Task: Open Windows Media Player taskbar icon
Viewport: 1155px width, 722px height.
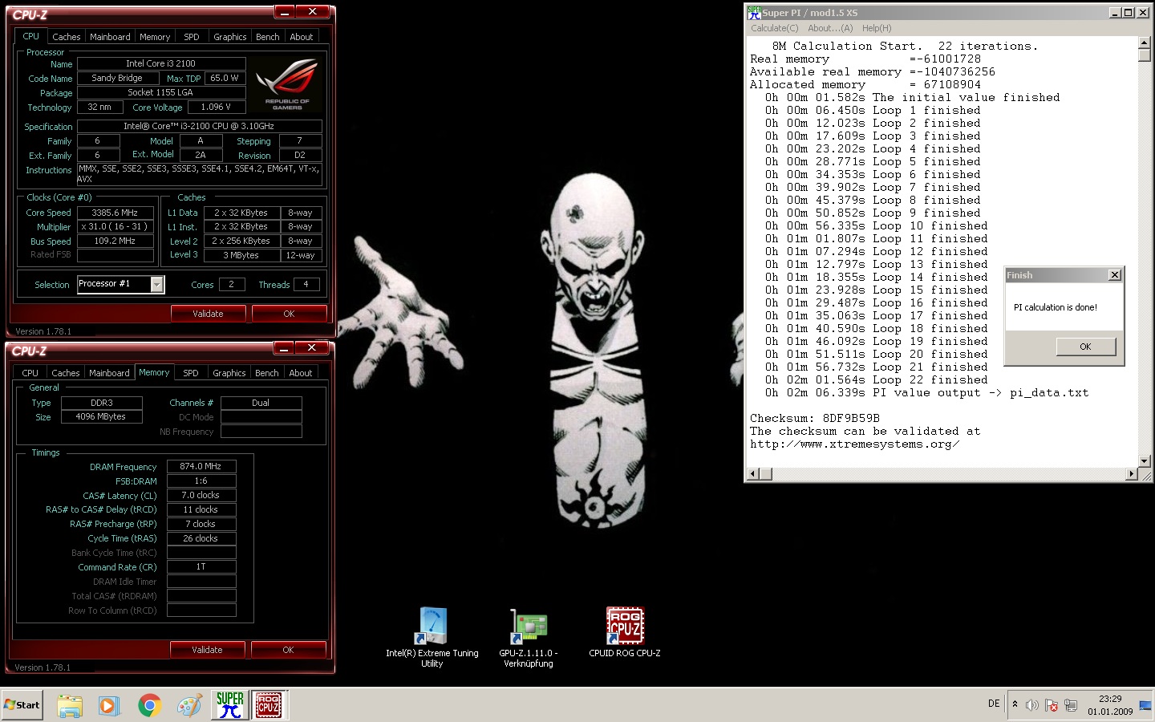Action: (109, 705)
